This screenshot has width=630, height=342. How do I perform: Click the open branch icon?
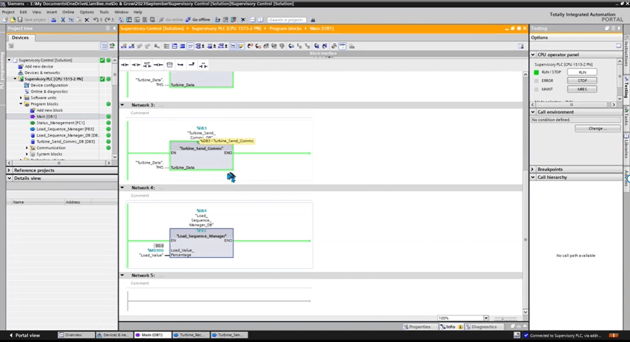pyautogui.click(x=180, y=65)
